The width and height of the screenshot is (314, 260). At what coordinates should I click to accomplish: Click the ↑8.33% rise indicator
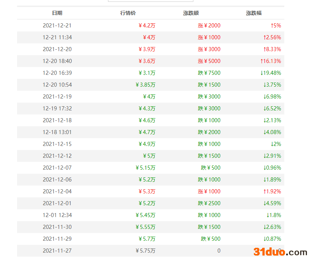click(x=272, y=49)
